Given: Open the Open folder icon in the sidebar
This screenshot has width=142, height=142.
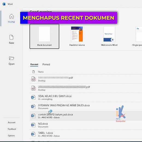Looking at the screenshot, I should pos(11,58).
